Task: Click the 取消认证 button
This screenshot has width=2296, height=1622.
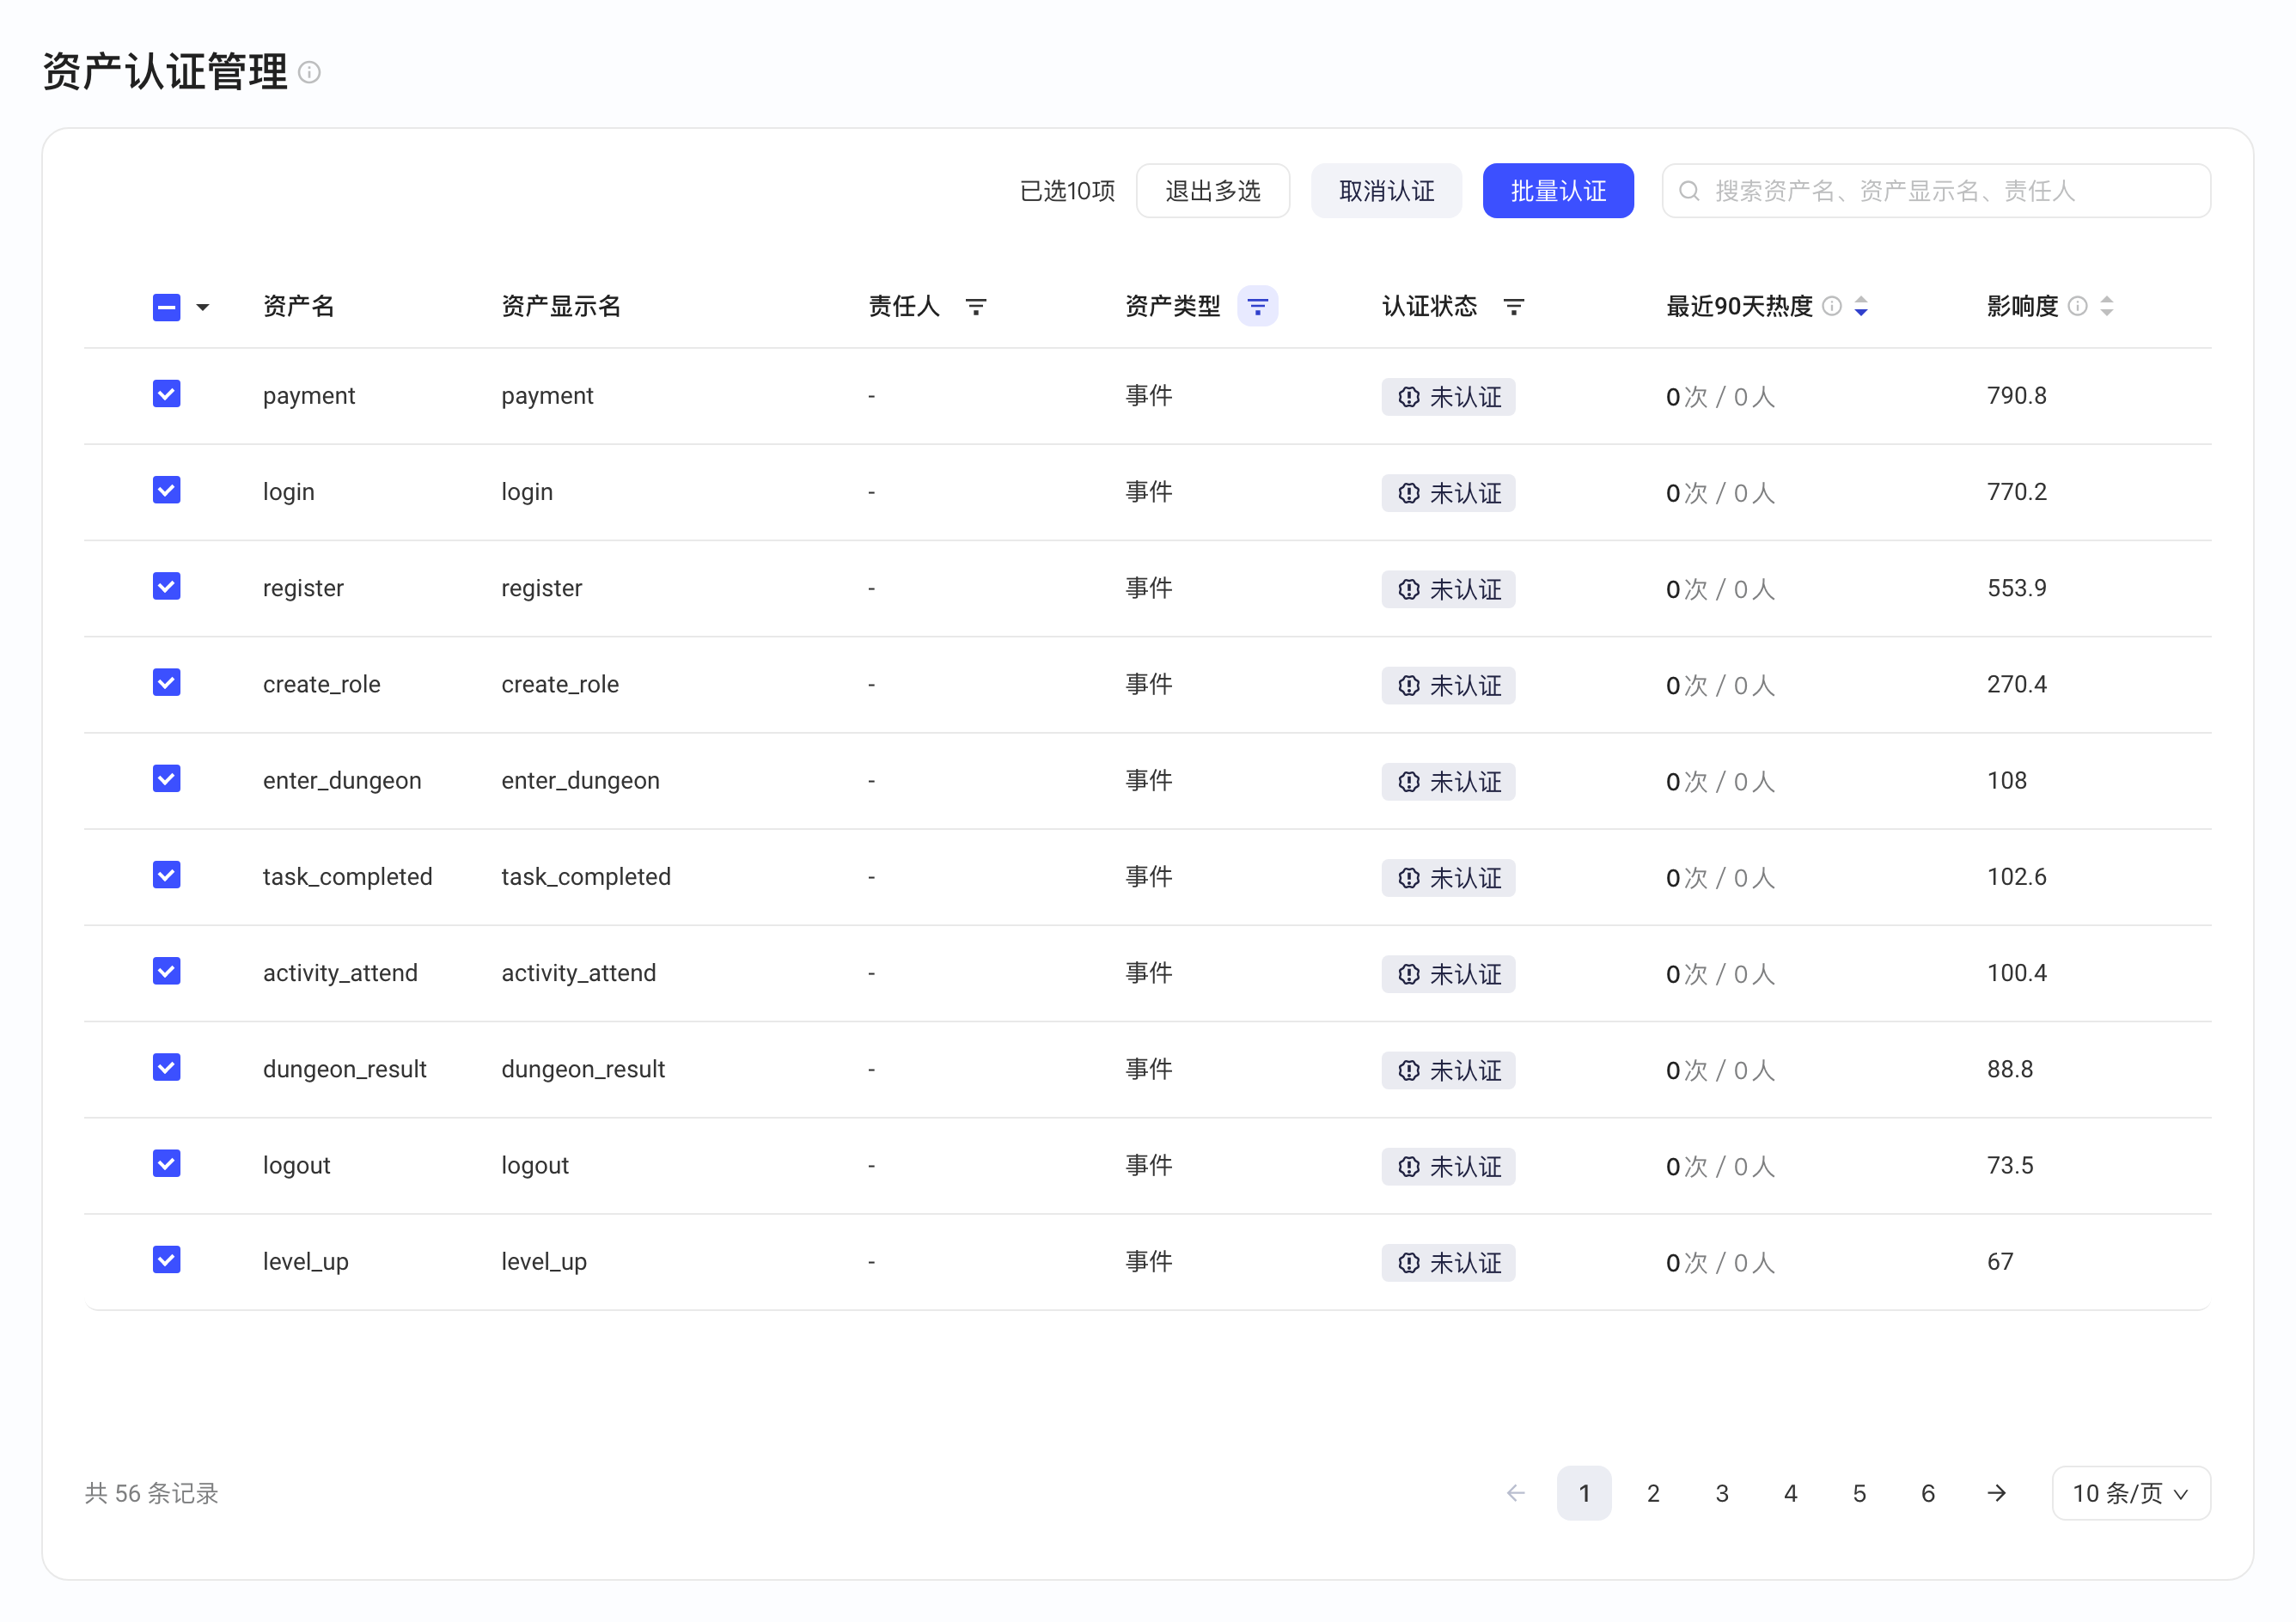Action: coord(1386,191)
